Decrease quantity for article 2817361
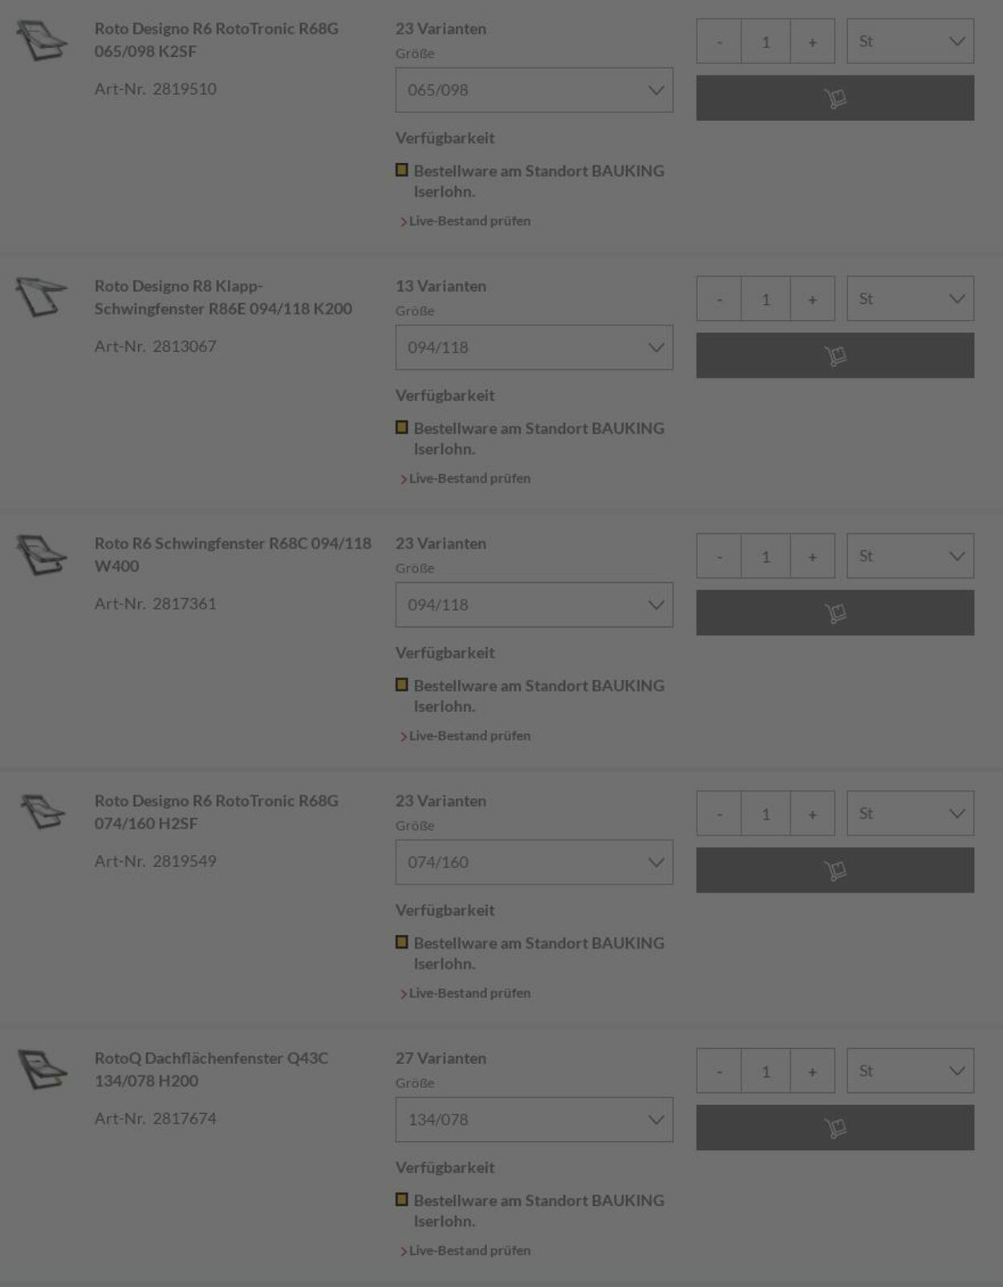Screen dimensions: 1003x1287 (719, 556)
